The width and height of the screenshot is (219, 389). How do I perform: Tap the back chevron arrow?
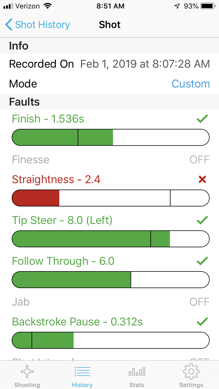[9, 25]
